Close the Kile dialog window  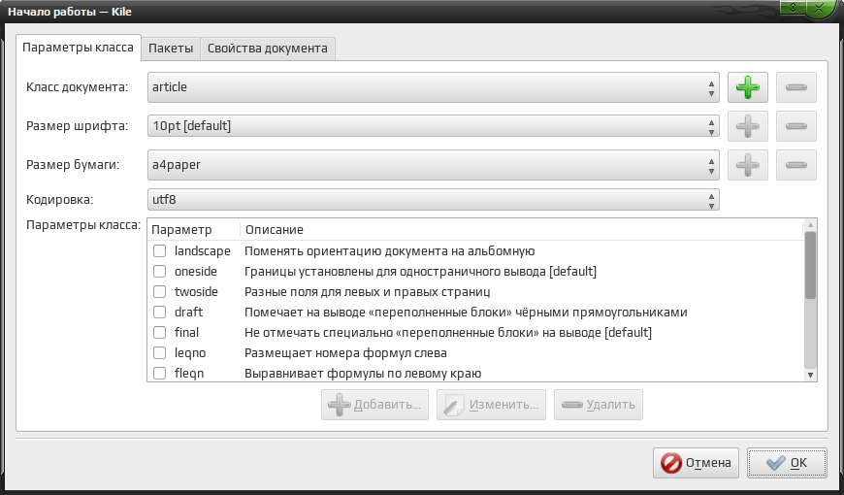coord(819,8)
